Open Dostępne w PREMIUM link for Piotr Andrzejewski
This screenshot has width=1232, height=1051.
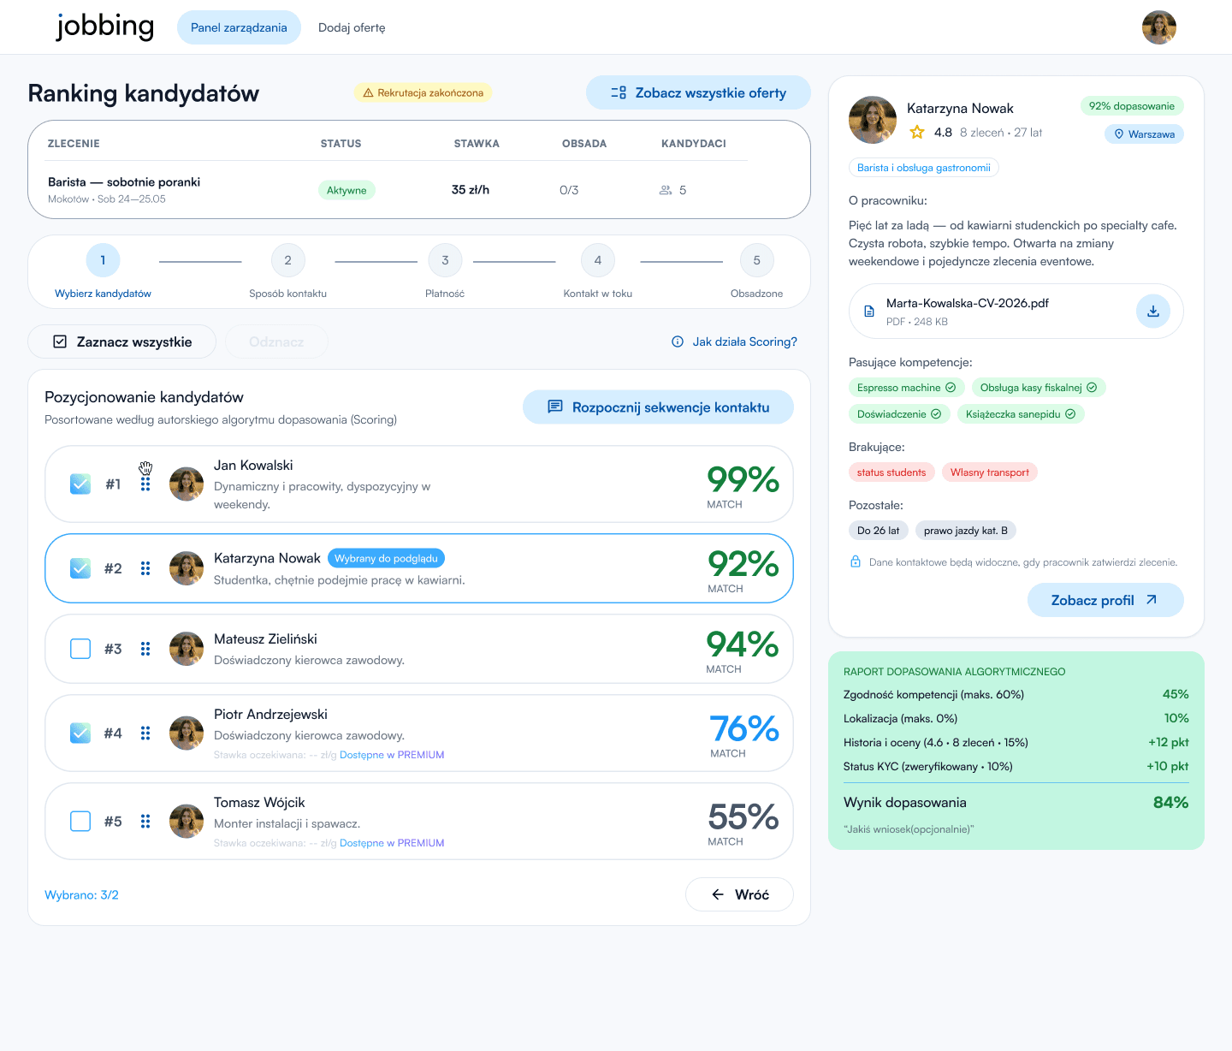[x=392, y=755]
